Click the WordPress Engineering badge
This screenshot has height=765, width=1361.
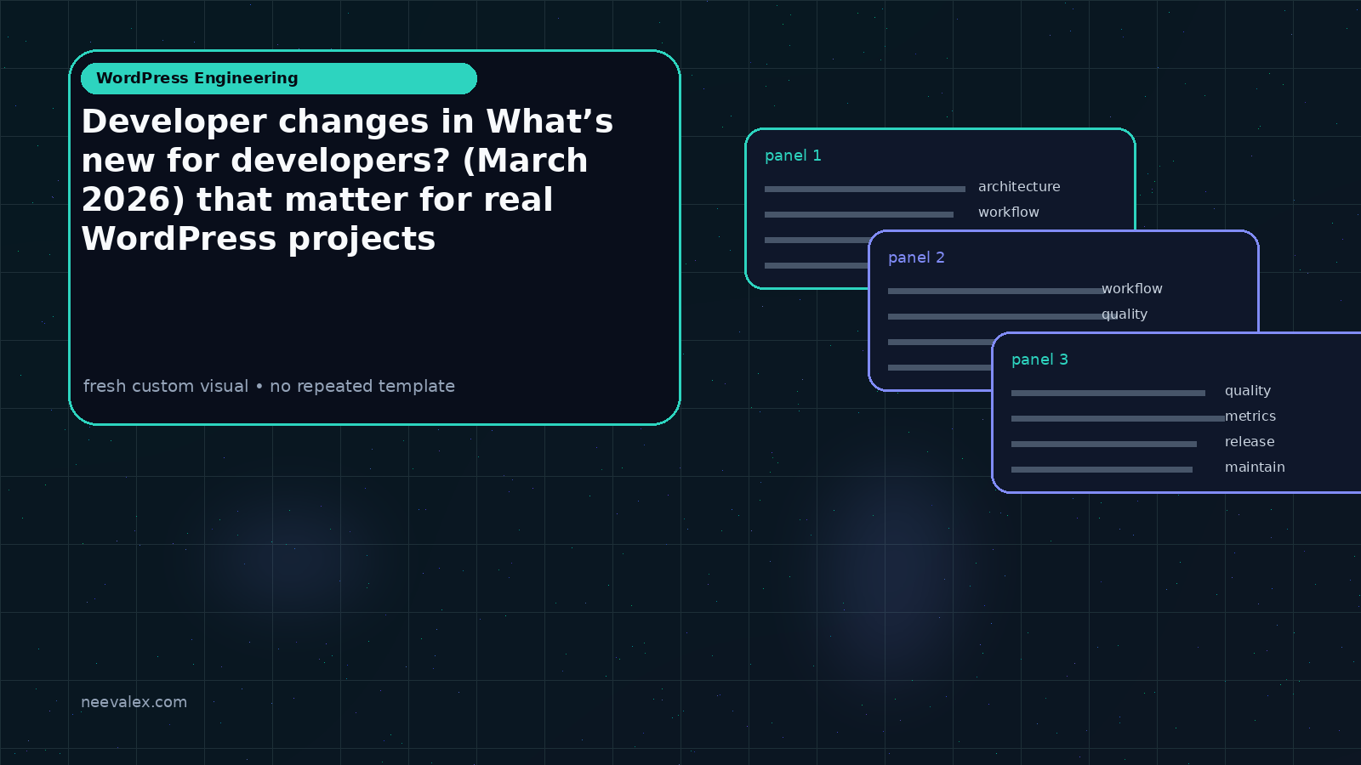279,78
